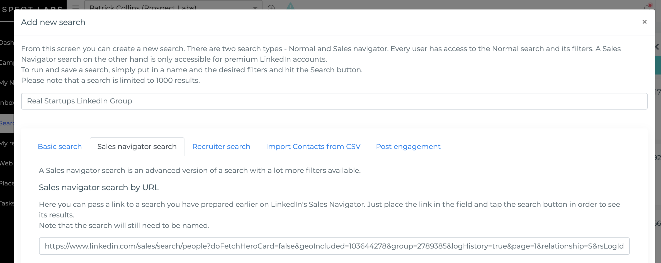Image resolution: width=661 pixels, height=263 pixels.
Task: Close the Add new search dialog
Action: click(x=644, y=22)
